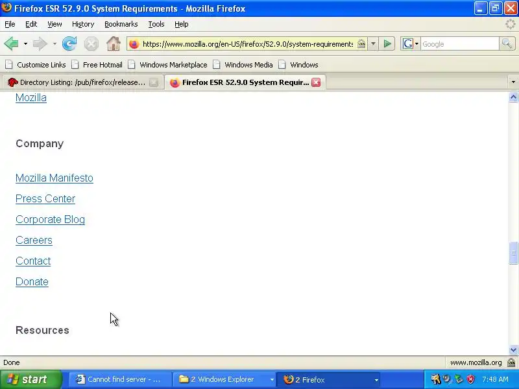Click the search magnifier icon

coord(507,43)
